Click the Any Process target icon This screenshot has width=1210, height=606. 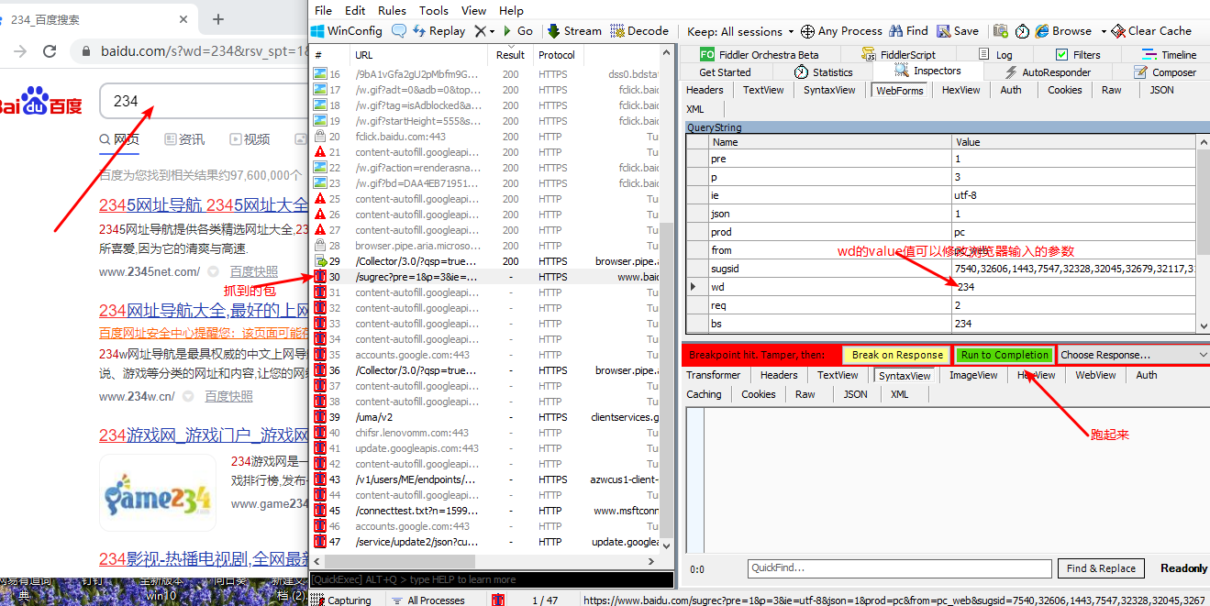point(807,31)
